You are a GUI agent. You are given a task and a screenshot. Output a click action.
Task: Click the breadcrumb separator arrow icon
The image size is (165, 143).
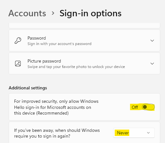coord(53,13)
